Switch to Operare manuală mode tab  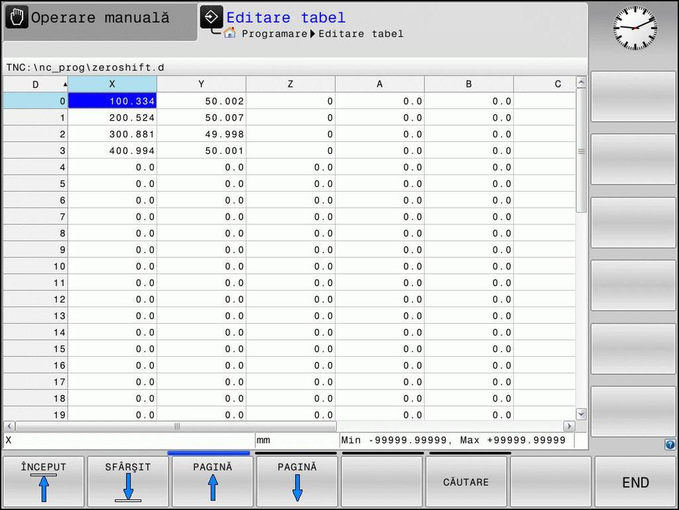100,22
